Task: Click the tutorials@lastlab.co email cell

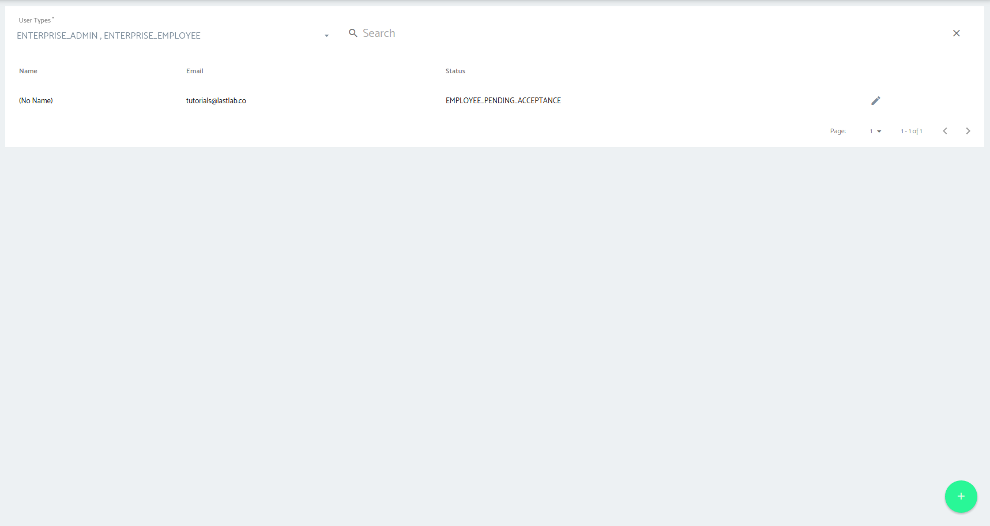Action: point(216,101)
